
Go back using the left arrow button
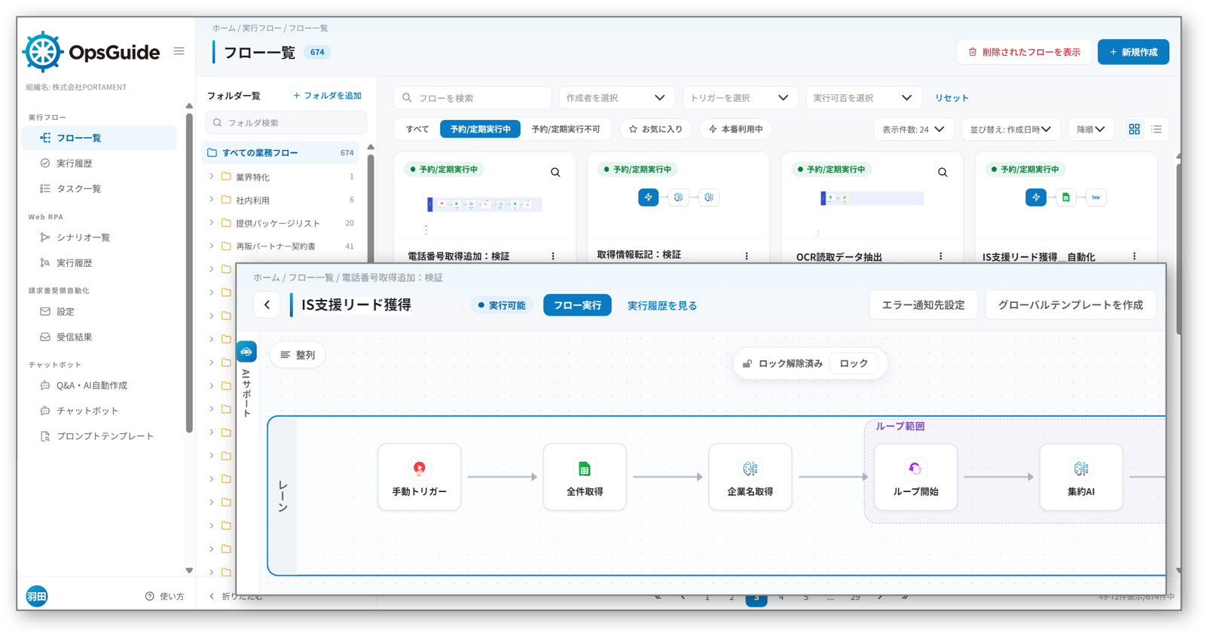pos(267,305)
